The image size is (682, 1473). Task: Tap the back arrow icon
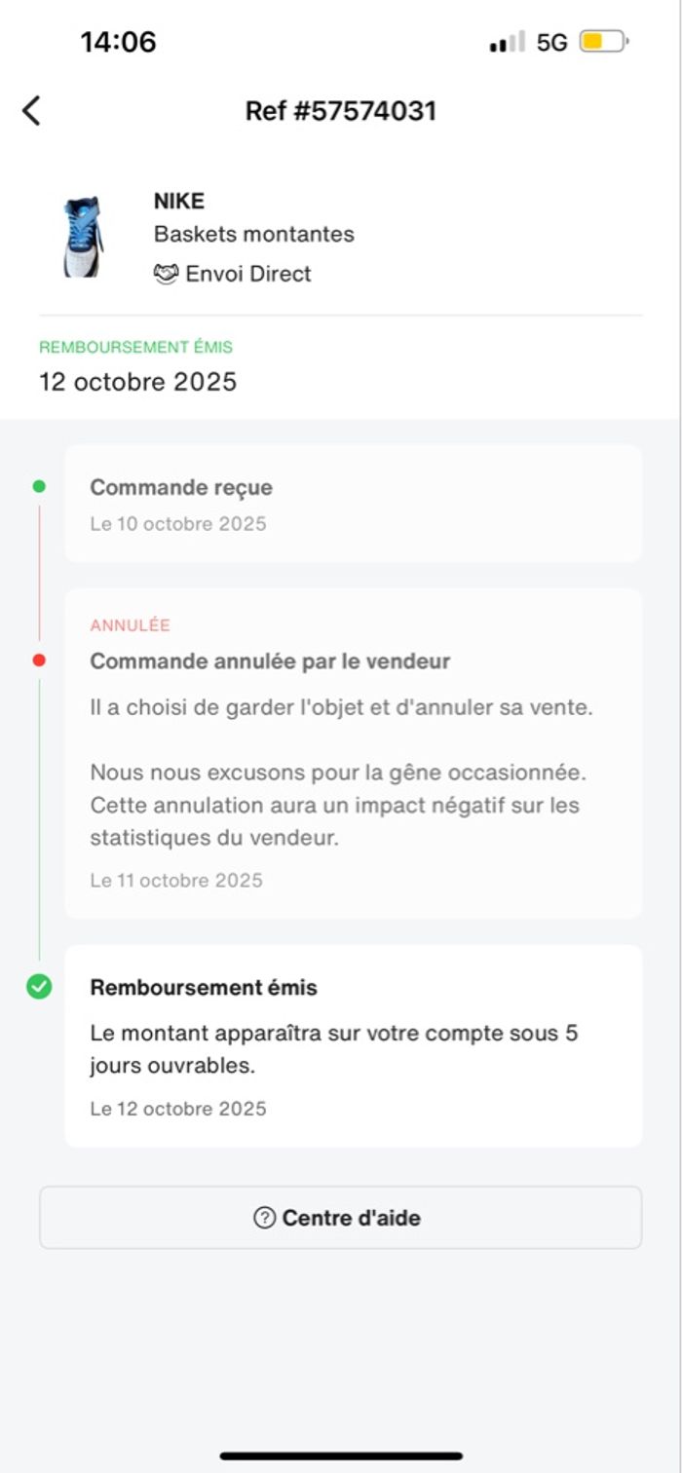click(x=31, y=111)
